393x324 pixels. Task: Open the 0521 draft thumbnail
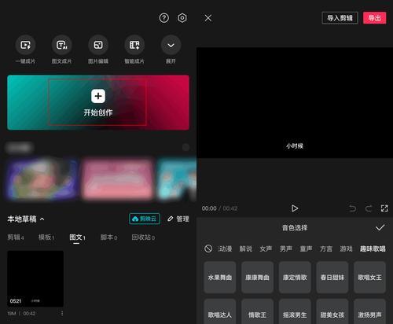35,278
